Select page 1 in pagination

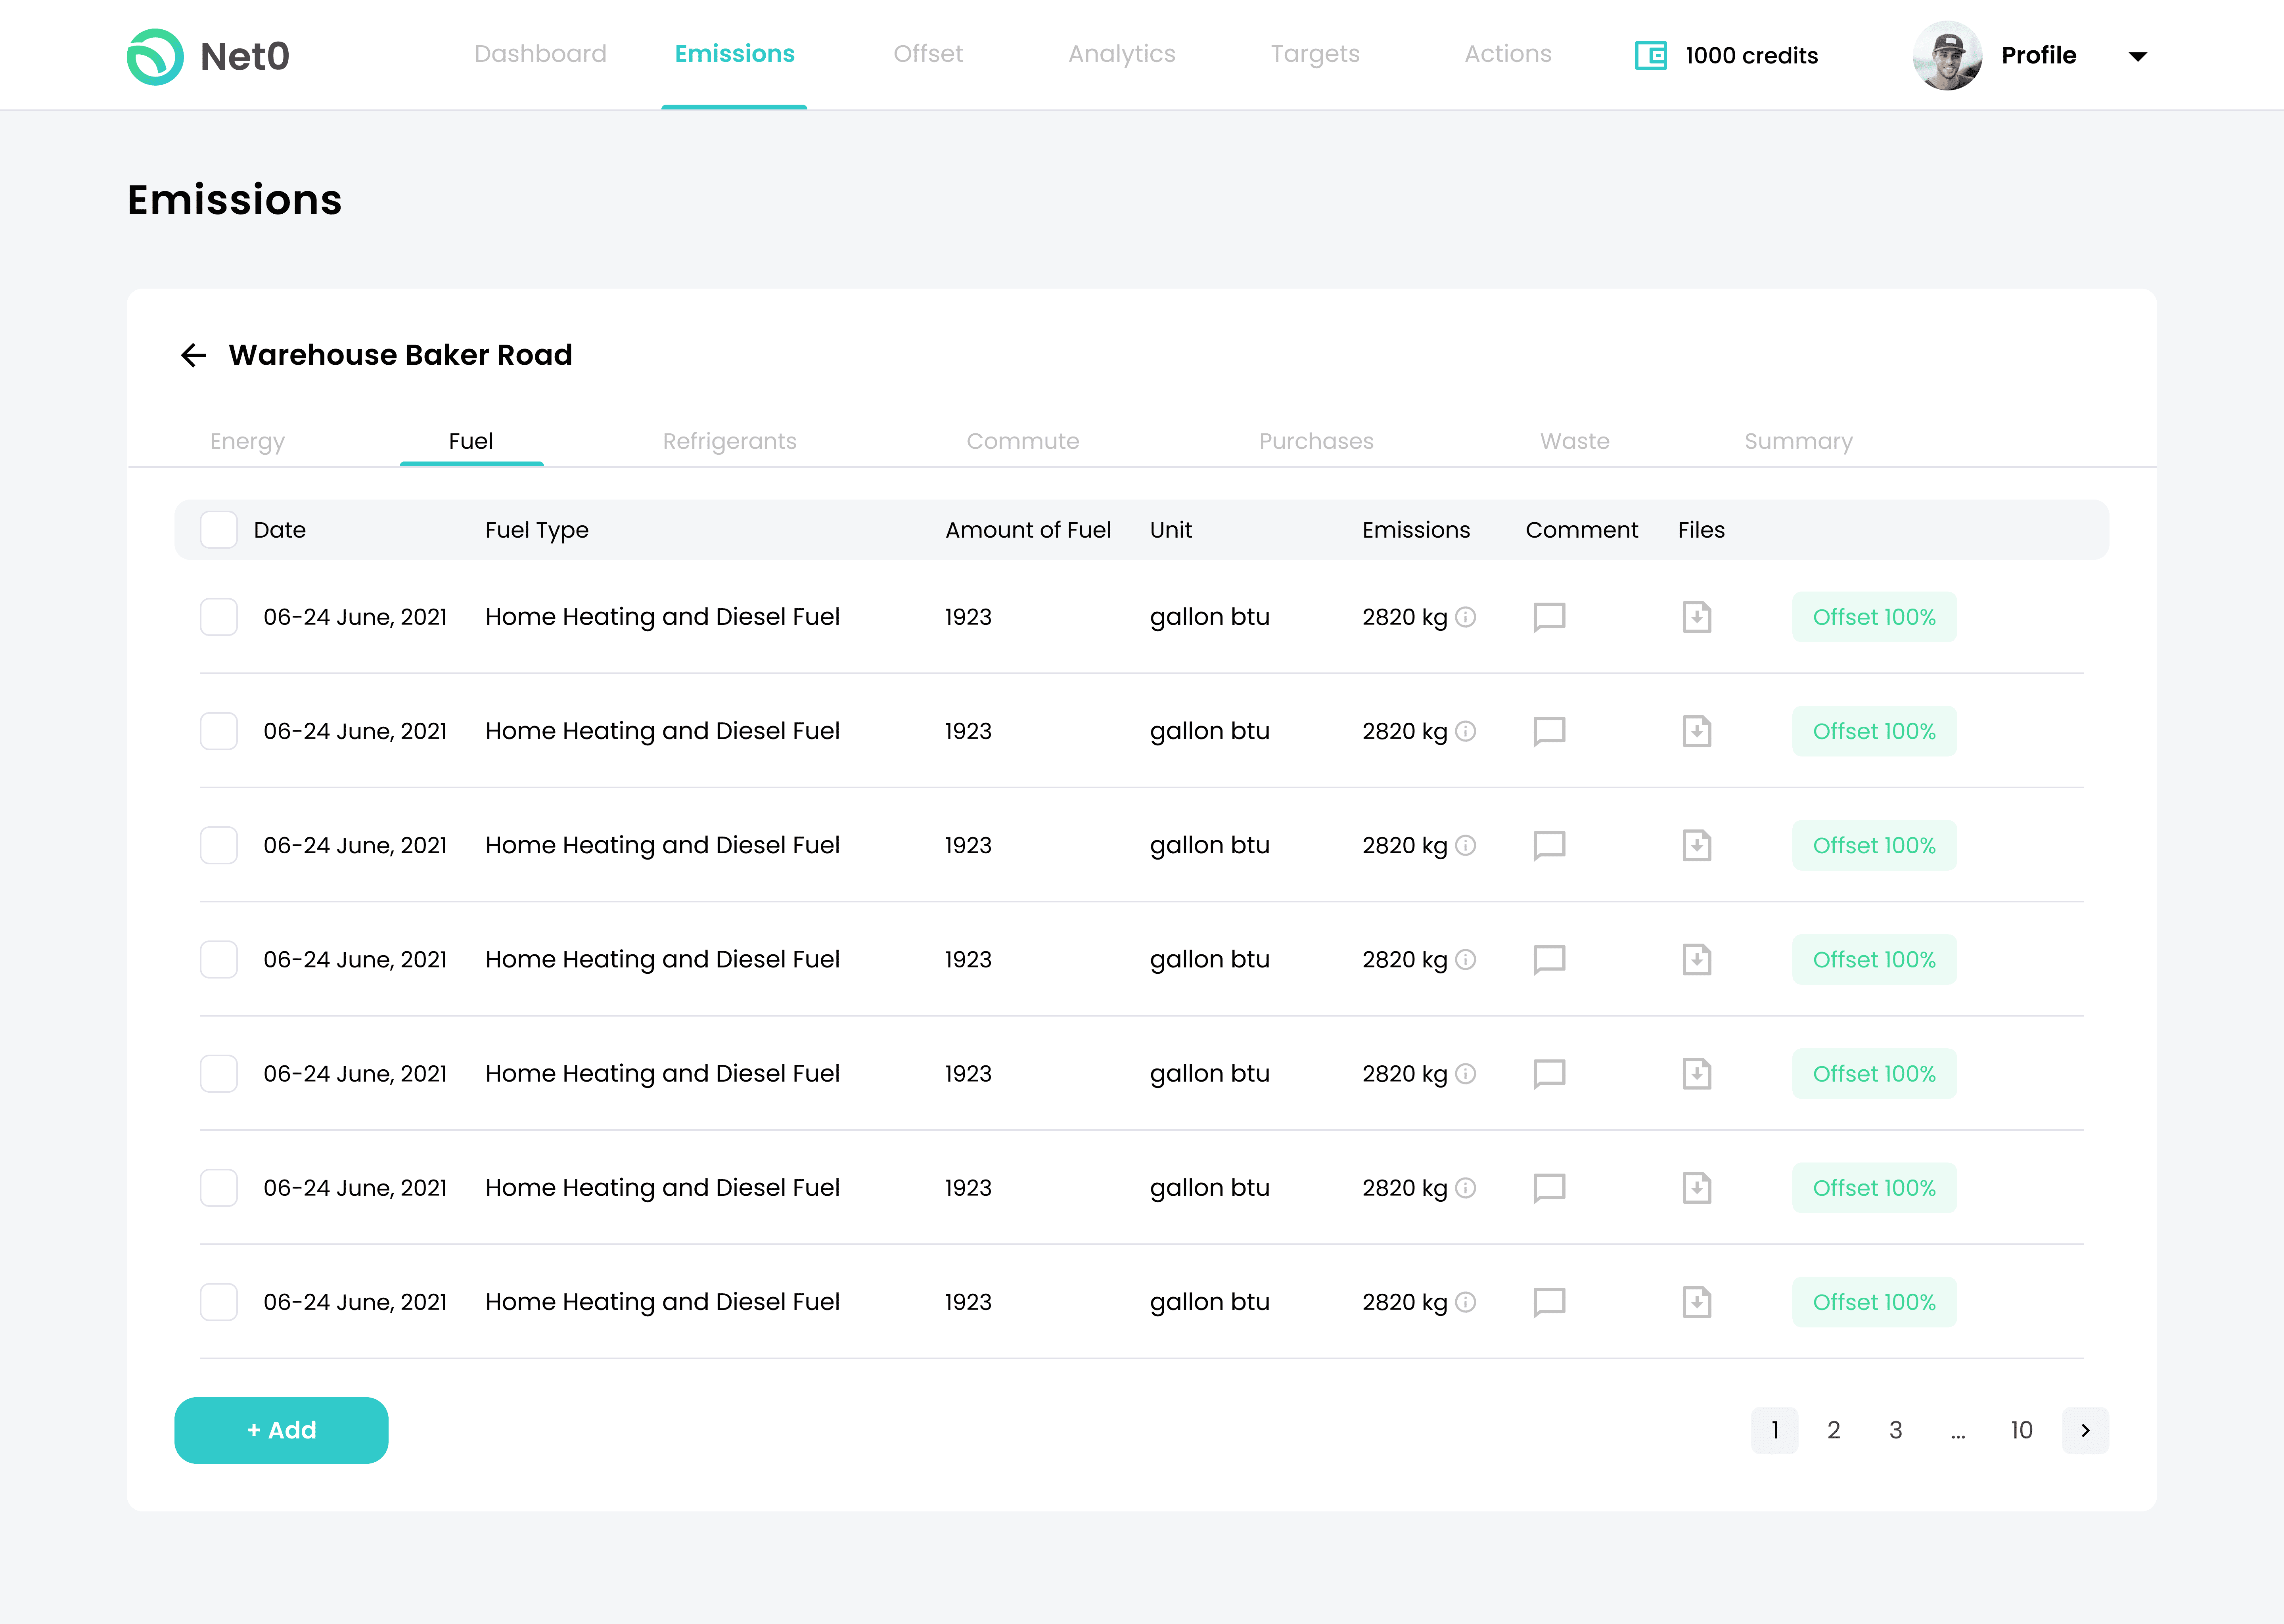[1774, 1430]
